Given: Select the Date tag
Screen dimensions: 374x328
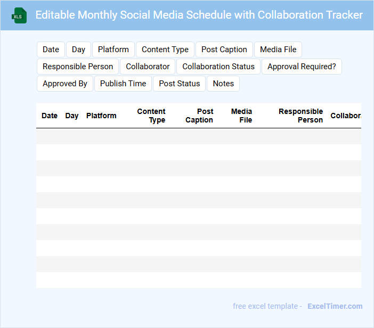Looking at the screenshot, I should click(x=51, y=50).
